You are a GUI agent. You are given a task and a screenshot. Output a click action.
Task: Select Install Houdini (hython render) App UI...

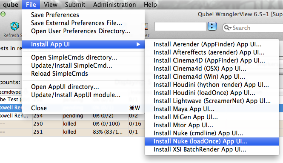pos(212,85)
